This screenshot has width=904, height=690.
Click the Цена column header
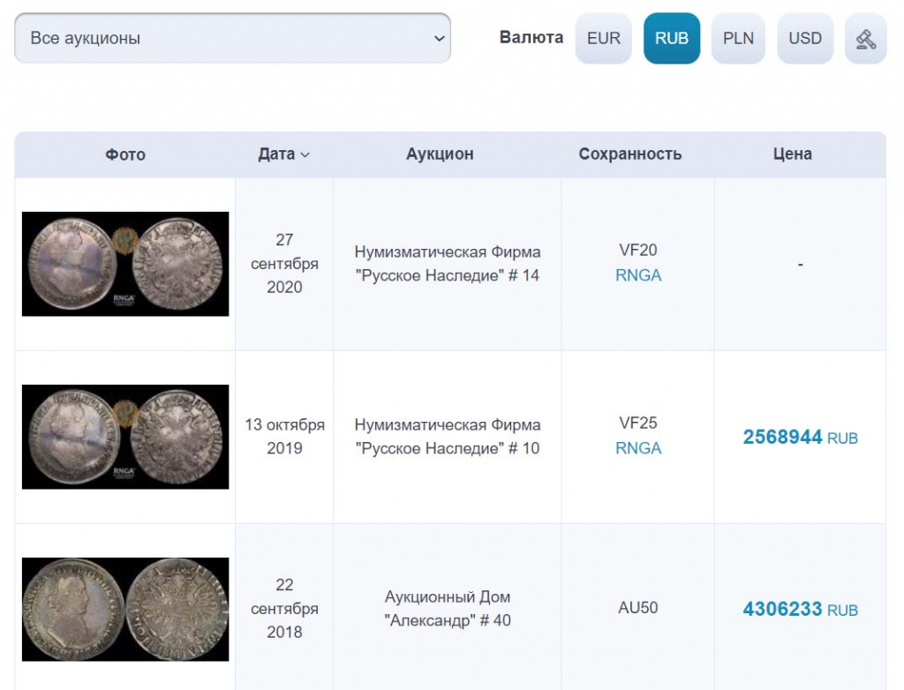coord(792,154)
